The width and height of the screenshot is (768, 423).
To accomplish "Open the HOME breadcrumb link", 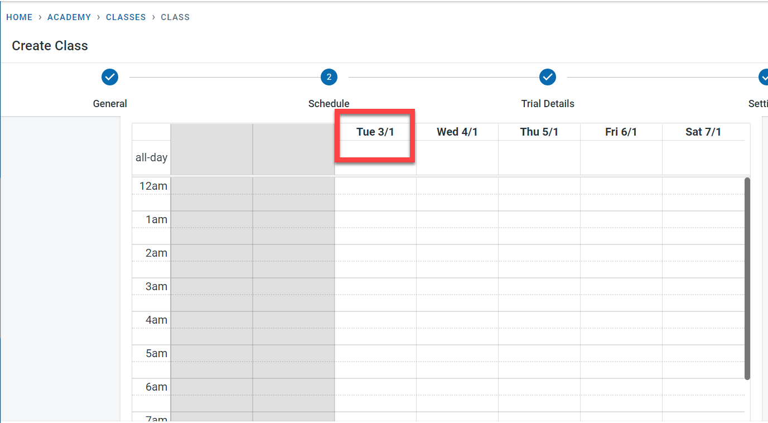I will (20, 17).
